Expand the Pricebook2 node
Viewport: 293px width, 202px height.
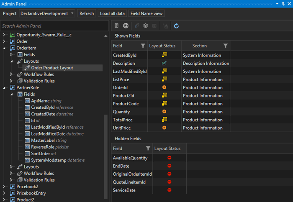[4, 187]
